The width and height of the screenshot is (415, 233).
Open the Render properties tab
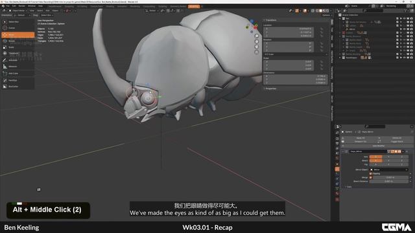pyautogui.click(x=337, y=139)
